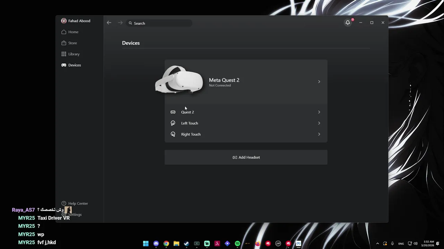
Task: Click the microphone tray icon
Action: (x=392, y=243)
